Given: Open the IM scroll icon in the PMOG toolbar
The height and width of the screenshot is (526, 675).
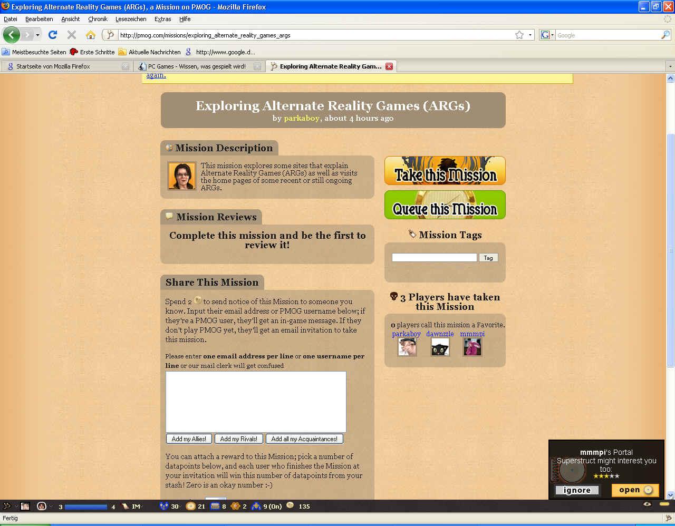Looking at the screenshot, I should coord(126,506).
